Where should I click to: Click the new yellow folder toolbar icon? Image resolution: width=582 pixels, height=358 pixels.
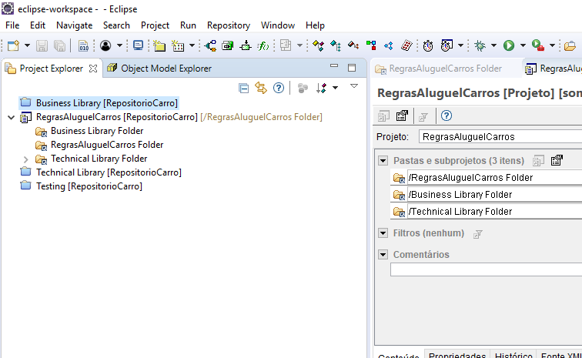pos(159,45)
